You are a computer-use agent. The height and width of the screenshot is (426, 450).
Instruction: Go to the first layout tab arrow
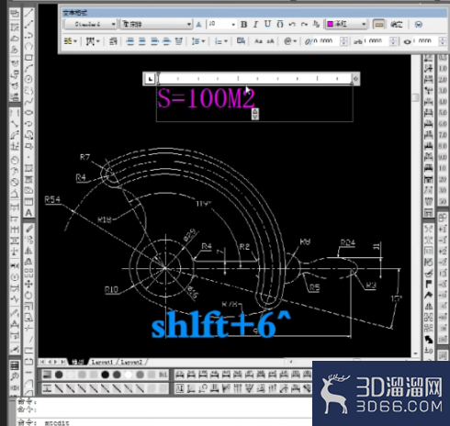coord(42,362)
